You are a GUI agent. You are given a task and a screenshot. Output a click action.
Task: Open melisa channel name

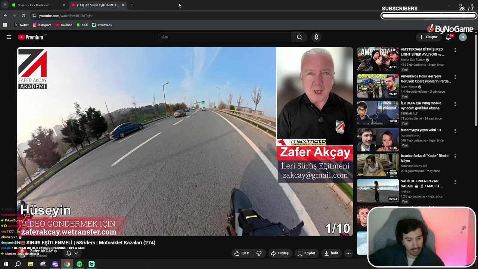click(x=405, y=191)
